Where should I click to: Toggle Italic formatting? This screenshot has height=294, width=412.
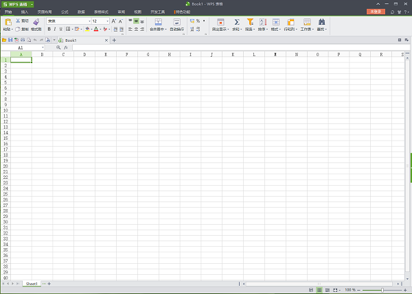pos(55,29)
